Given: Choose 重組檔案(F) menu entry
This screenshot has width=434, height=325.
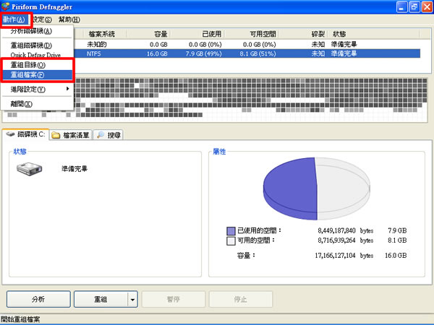Looking at the screenshot, I should 37,75.
